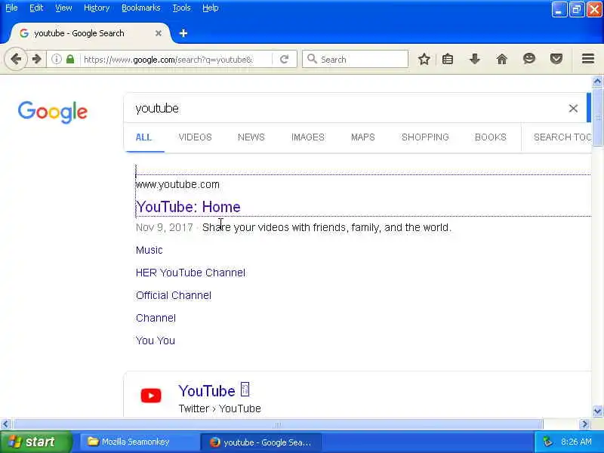Switch to Mozilla Seamonkey taskbar item
This screenshot has width=604, height=453.
[138, 442]
